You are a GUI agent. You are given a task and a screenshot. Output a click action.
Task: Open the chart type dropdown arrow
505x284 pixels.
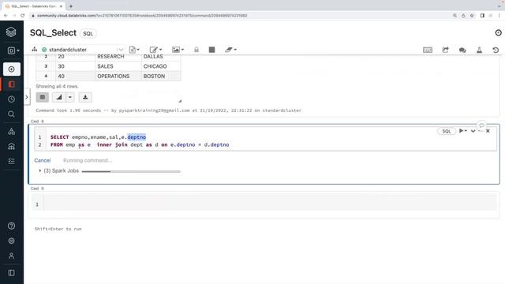pyautogui.click(x=70, y=97)
